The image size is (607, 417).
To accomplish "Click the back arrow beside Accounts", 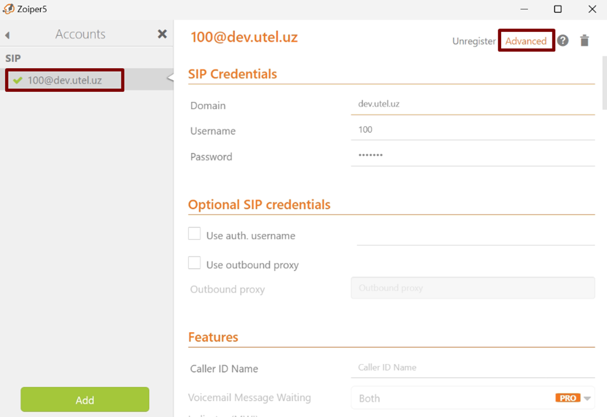I will [x=8, y=35].
